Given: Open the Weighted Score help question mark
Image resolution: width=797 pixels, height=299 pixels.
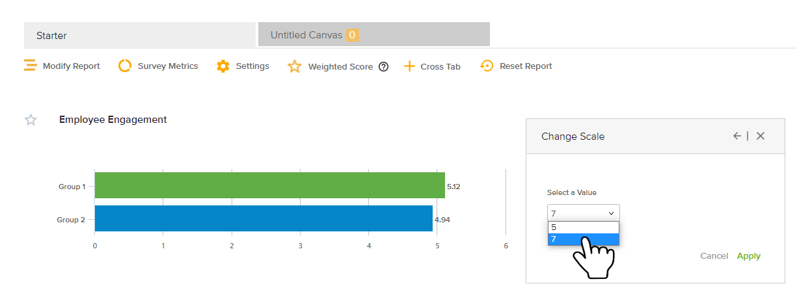Looking at the screenshot, I should coord(383,66).
